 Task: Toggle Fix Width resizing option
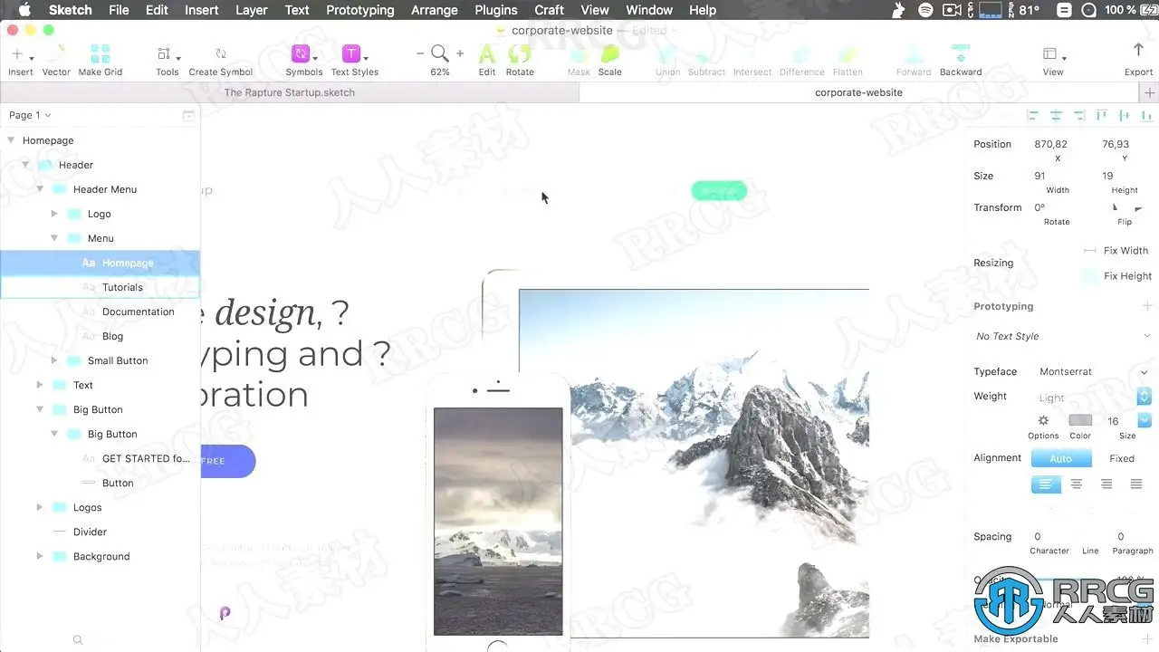point(1116,251)
